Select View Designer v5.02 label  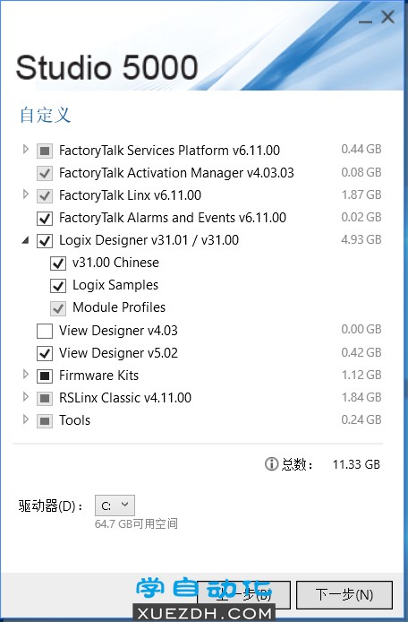tap(118, 353)
